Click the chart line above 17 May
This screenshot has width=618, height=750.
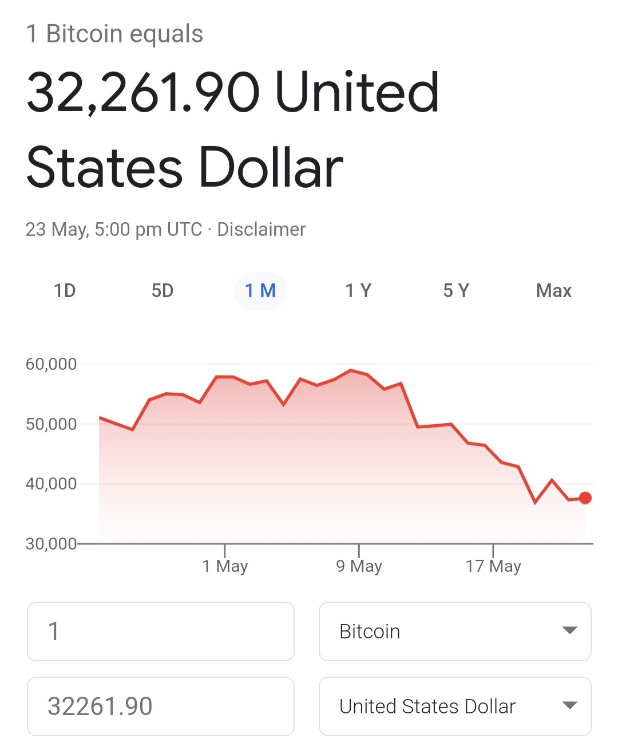[x=493, y=454]
